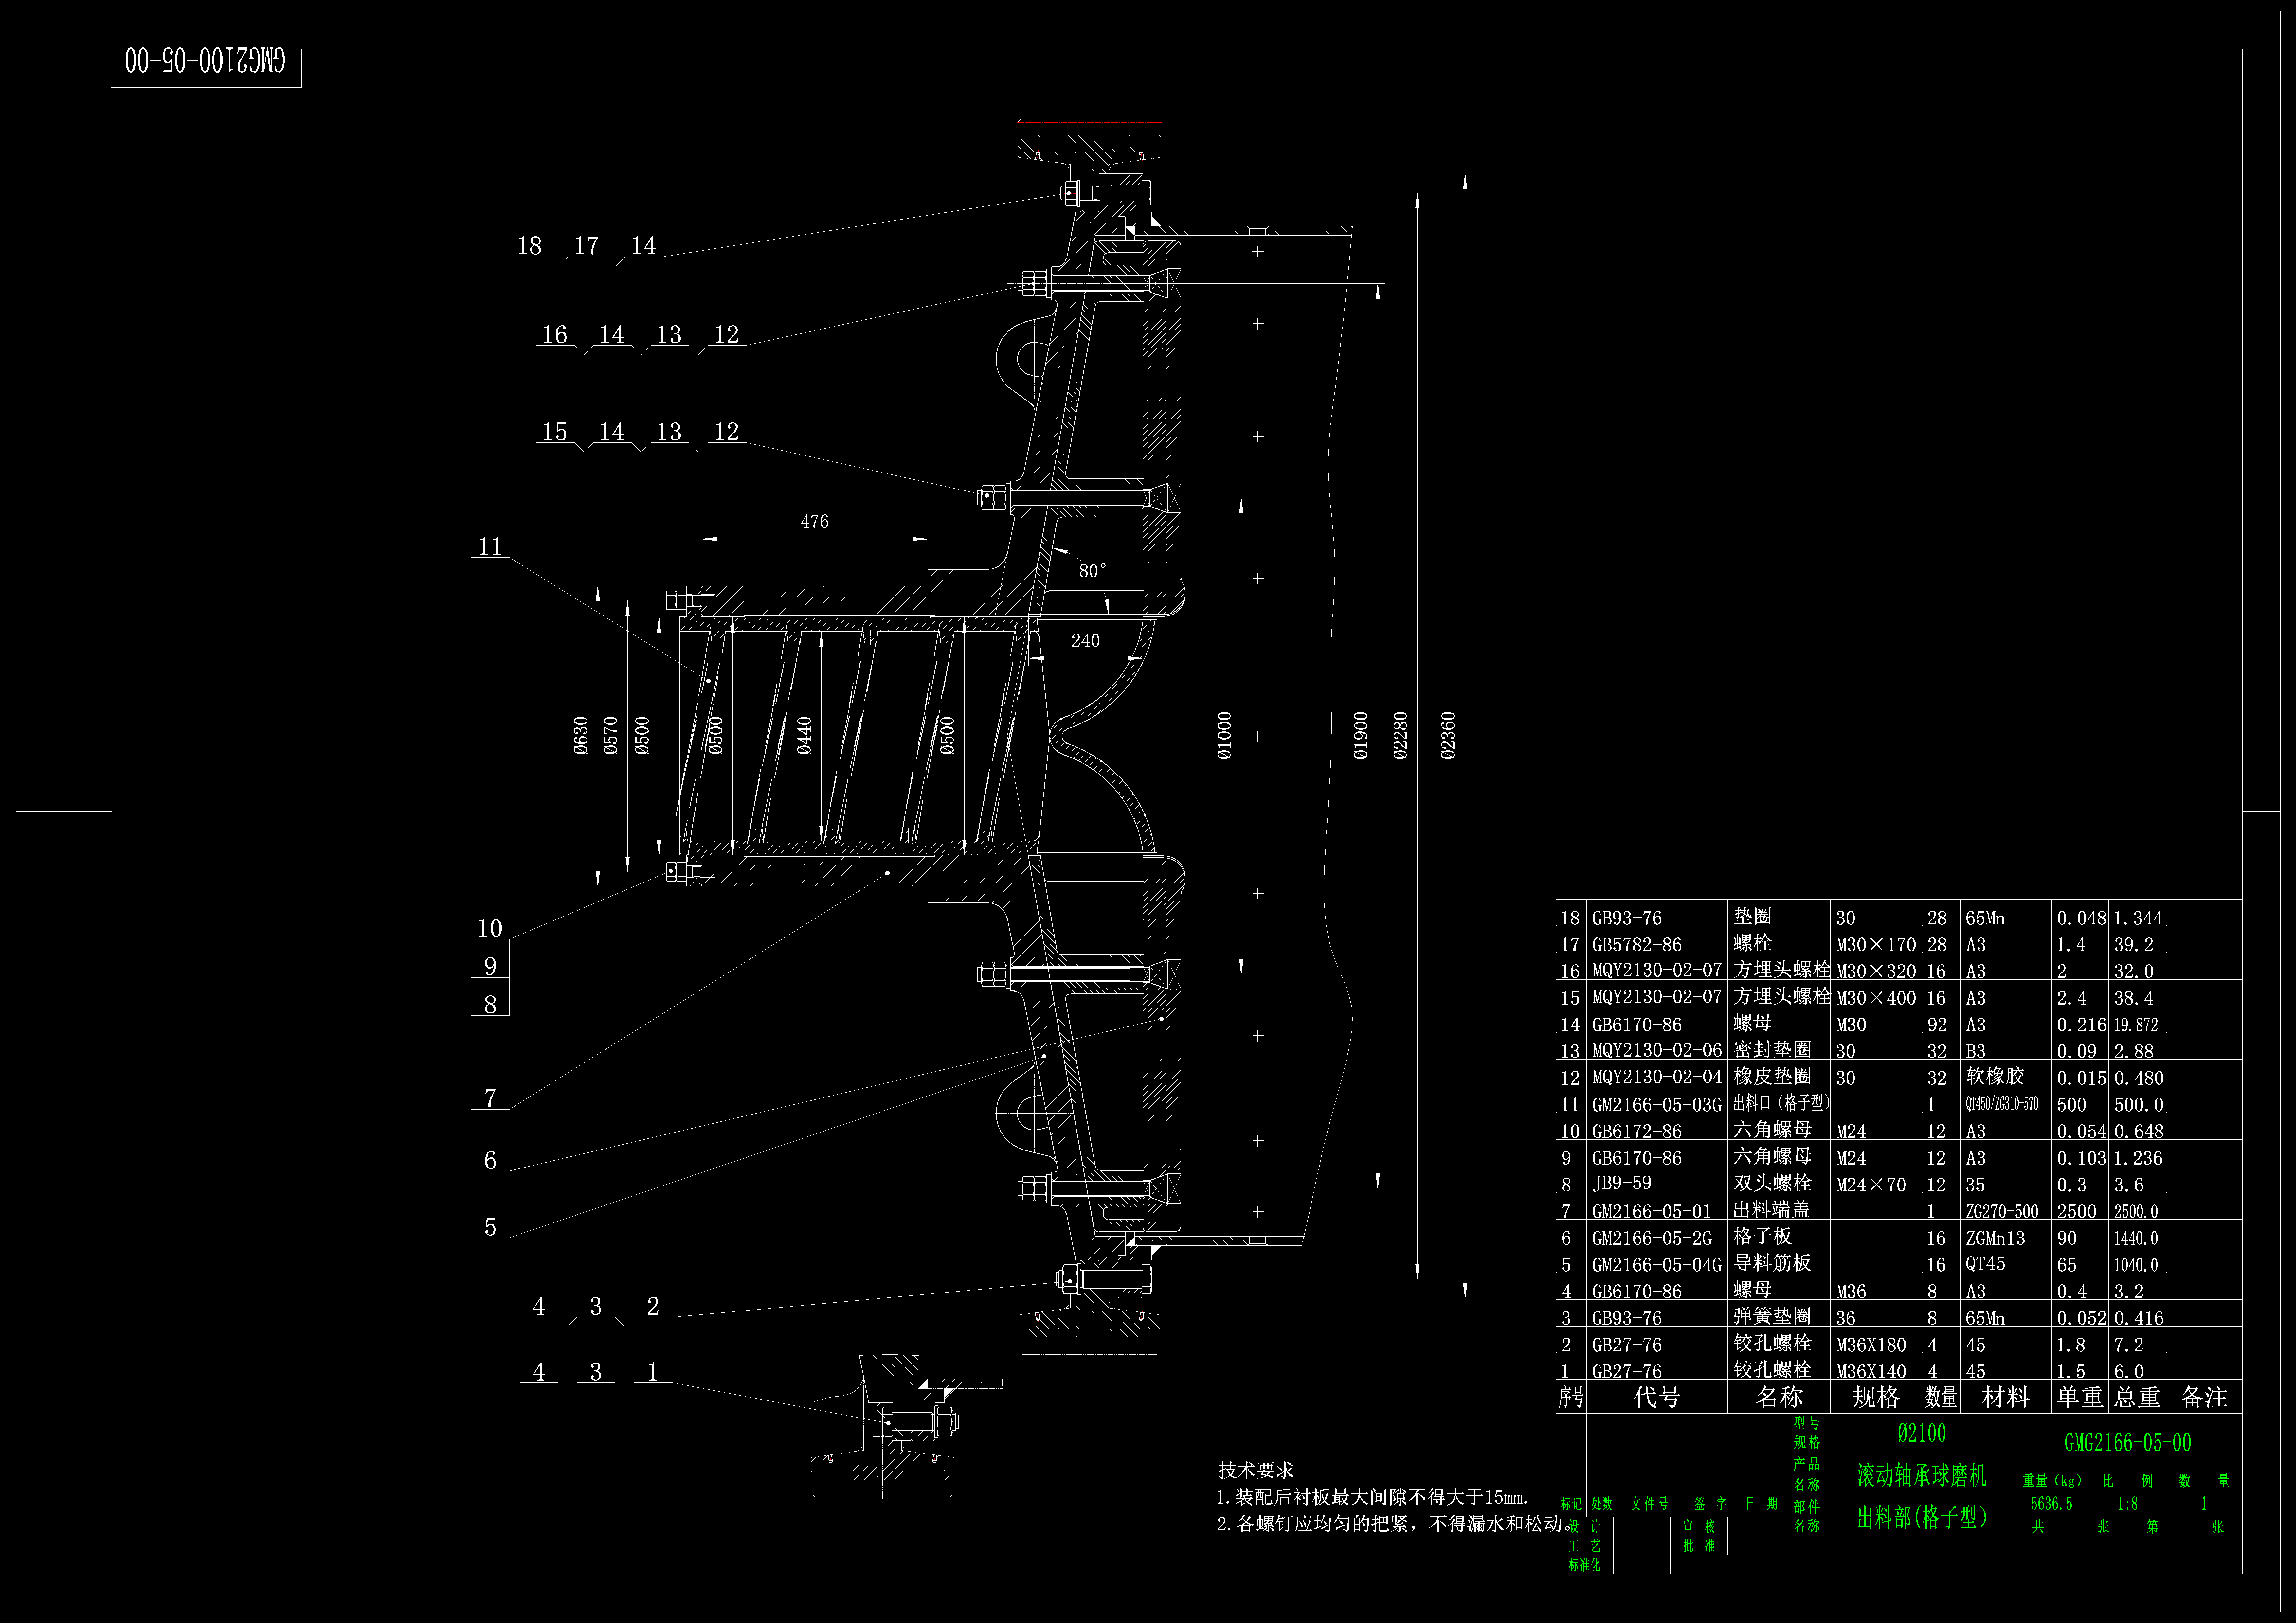Select part balloon number 9

[490, 967]
